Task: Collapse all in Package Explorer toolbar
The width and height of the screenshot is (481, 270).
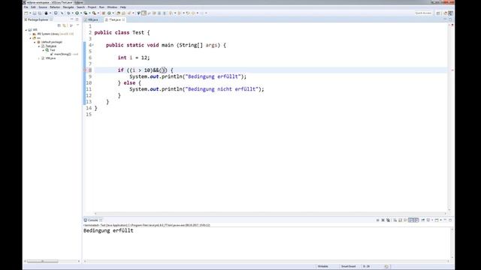Action: 59,25
